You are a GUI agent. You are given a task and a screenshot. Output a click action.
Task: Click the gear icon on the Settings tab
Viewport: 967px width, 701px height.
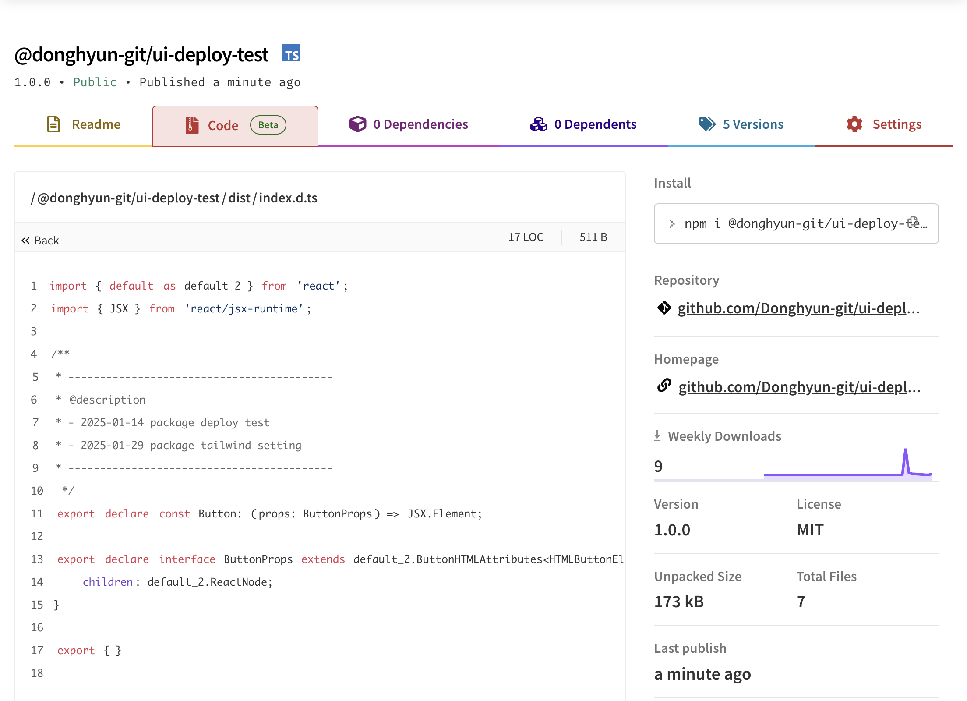tap(854, 124)
